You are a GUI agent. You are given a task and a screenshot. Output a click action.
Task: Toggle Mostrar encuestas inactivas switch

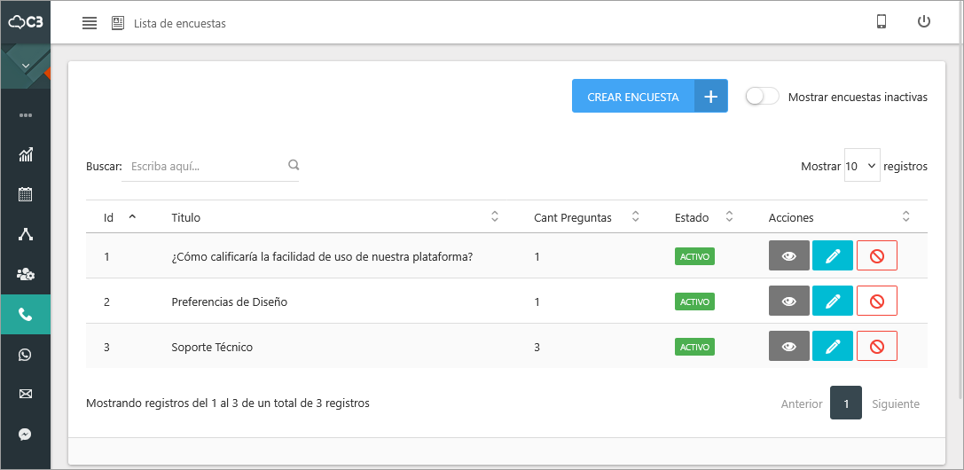pyautogui.click(x=762, y=97)
